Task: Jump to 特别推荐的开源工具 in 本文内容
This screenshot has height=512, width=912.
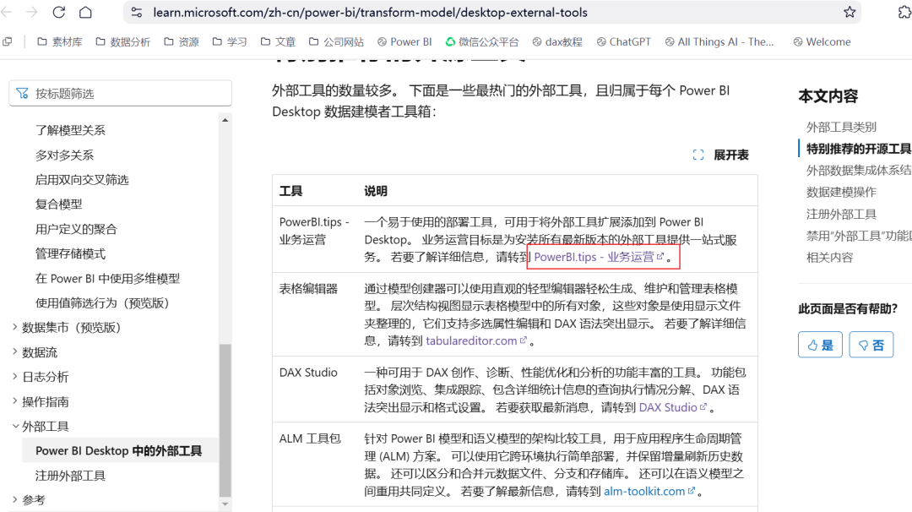Action: (x=859, y=149)
